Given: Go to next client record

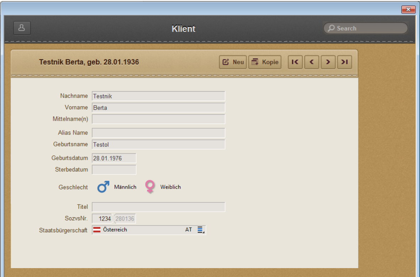Looking at the screenshot, I should pyautogui.click(x=328, y=62).
